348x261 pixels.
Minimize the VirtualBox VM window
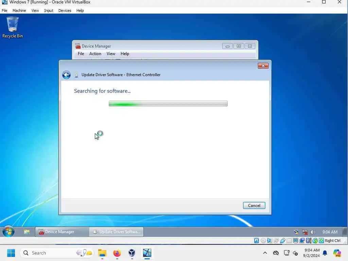coord(309,2)
